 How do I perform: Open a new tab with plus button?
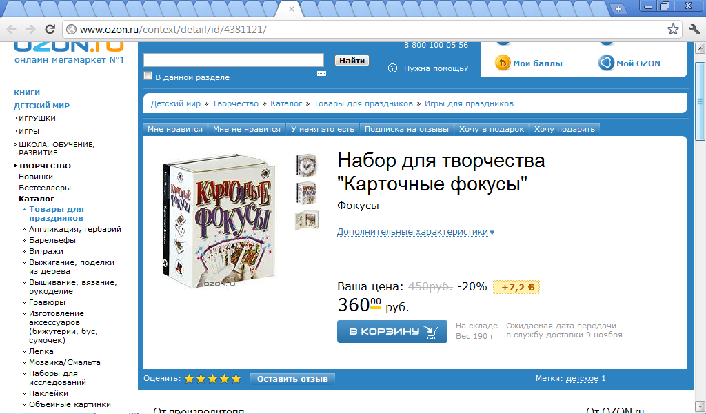(618, 8)
